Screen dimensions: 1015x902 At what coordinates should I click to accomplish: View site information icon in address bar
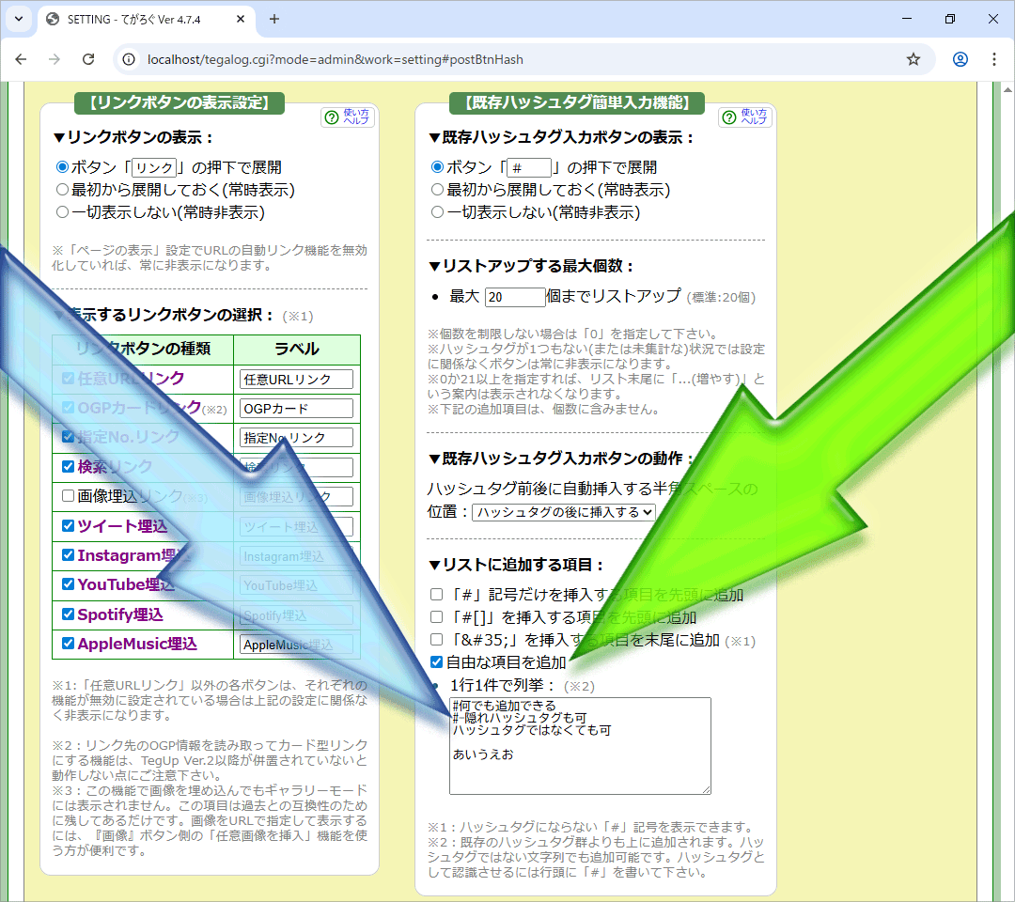tap(130, 59)
